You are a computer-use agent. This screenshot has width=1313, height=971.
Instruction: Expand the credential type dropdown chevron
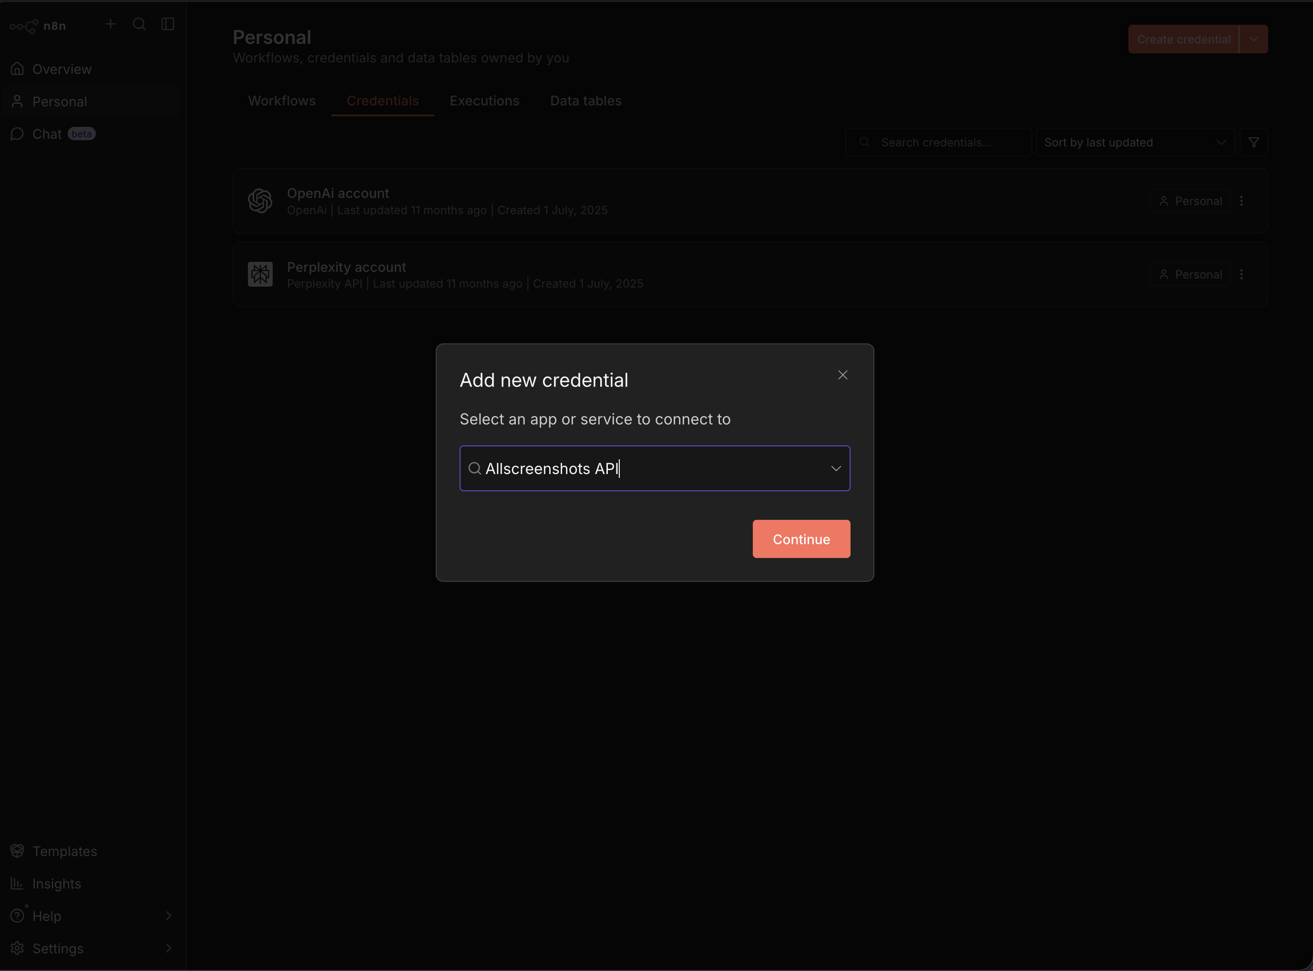835,468
